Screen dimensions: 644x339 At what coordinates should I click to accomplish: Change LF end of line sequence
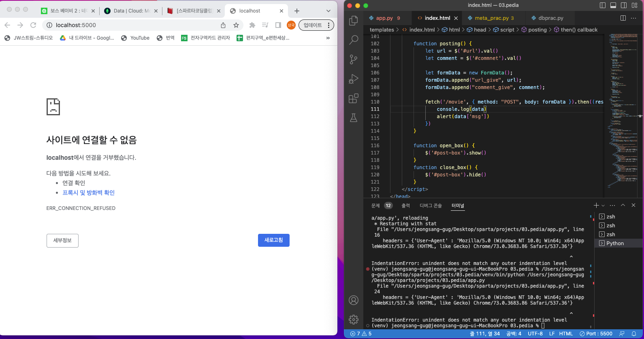[552, 334]
